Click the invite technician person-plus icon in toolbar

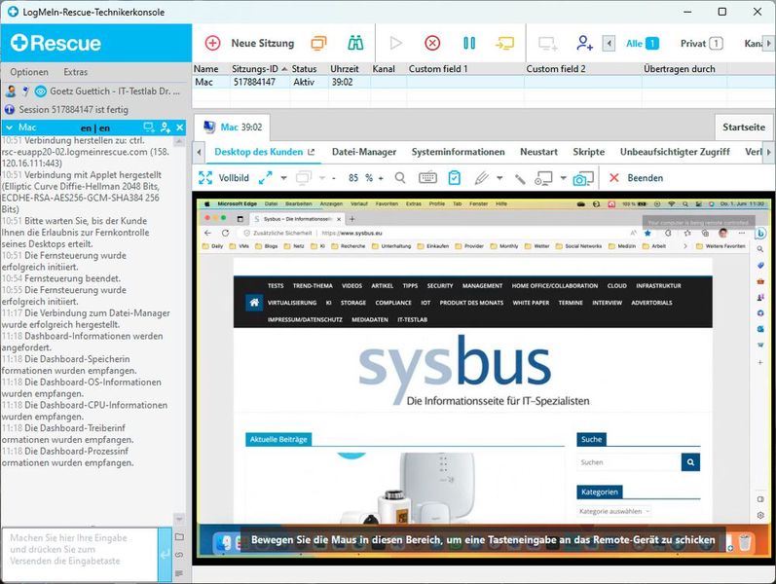(x=584, y=43)
